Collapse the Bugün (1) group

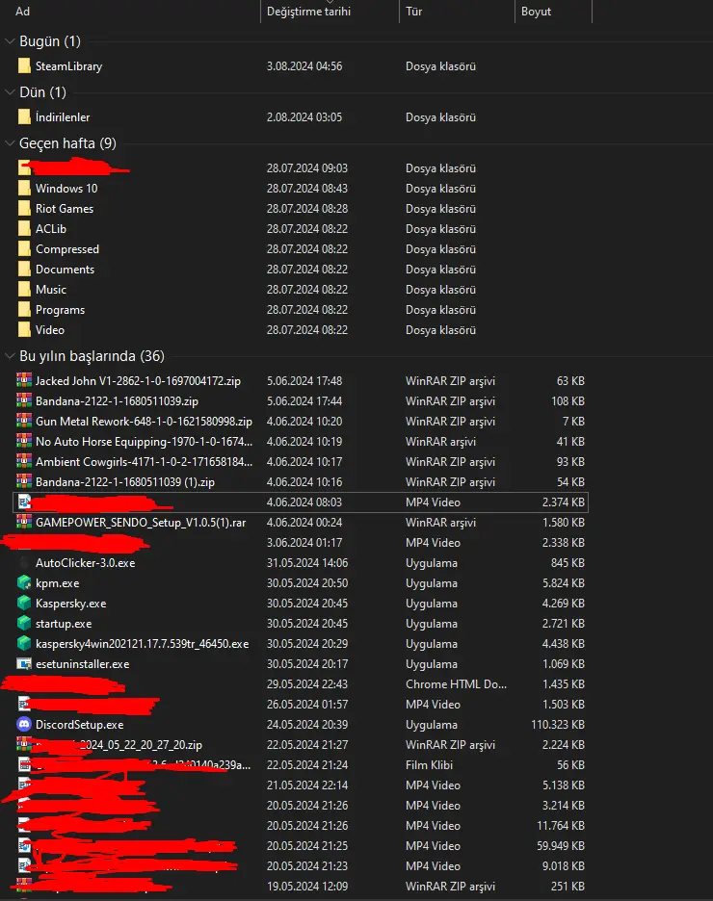coord(10,41)
